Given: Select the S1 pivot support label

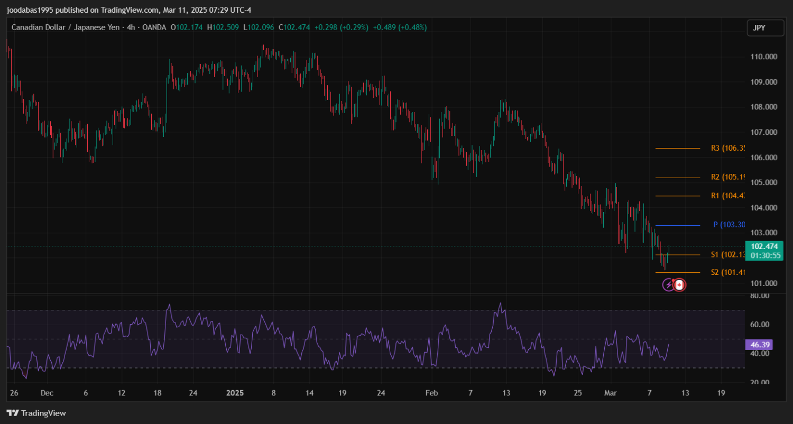Looking at the screenshot, I should pyautogui.click(x=727, y=255).
